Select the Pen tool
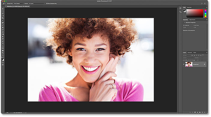Screen dimensions: 211x117 [3, 41]
